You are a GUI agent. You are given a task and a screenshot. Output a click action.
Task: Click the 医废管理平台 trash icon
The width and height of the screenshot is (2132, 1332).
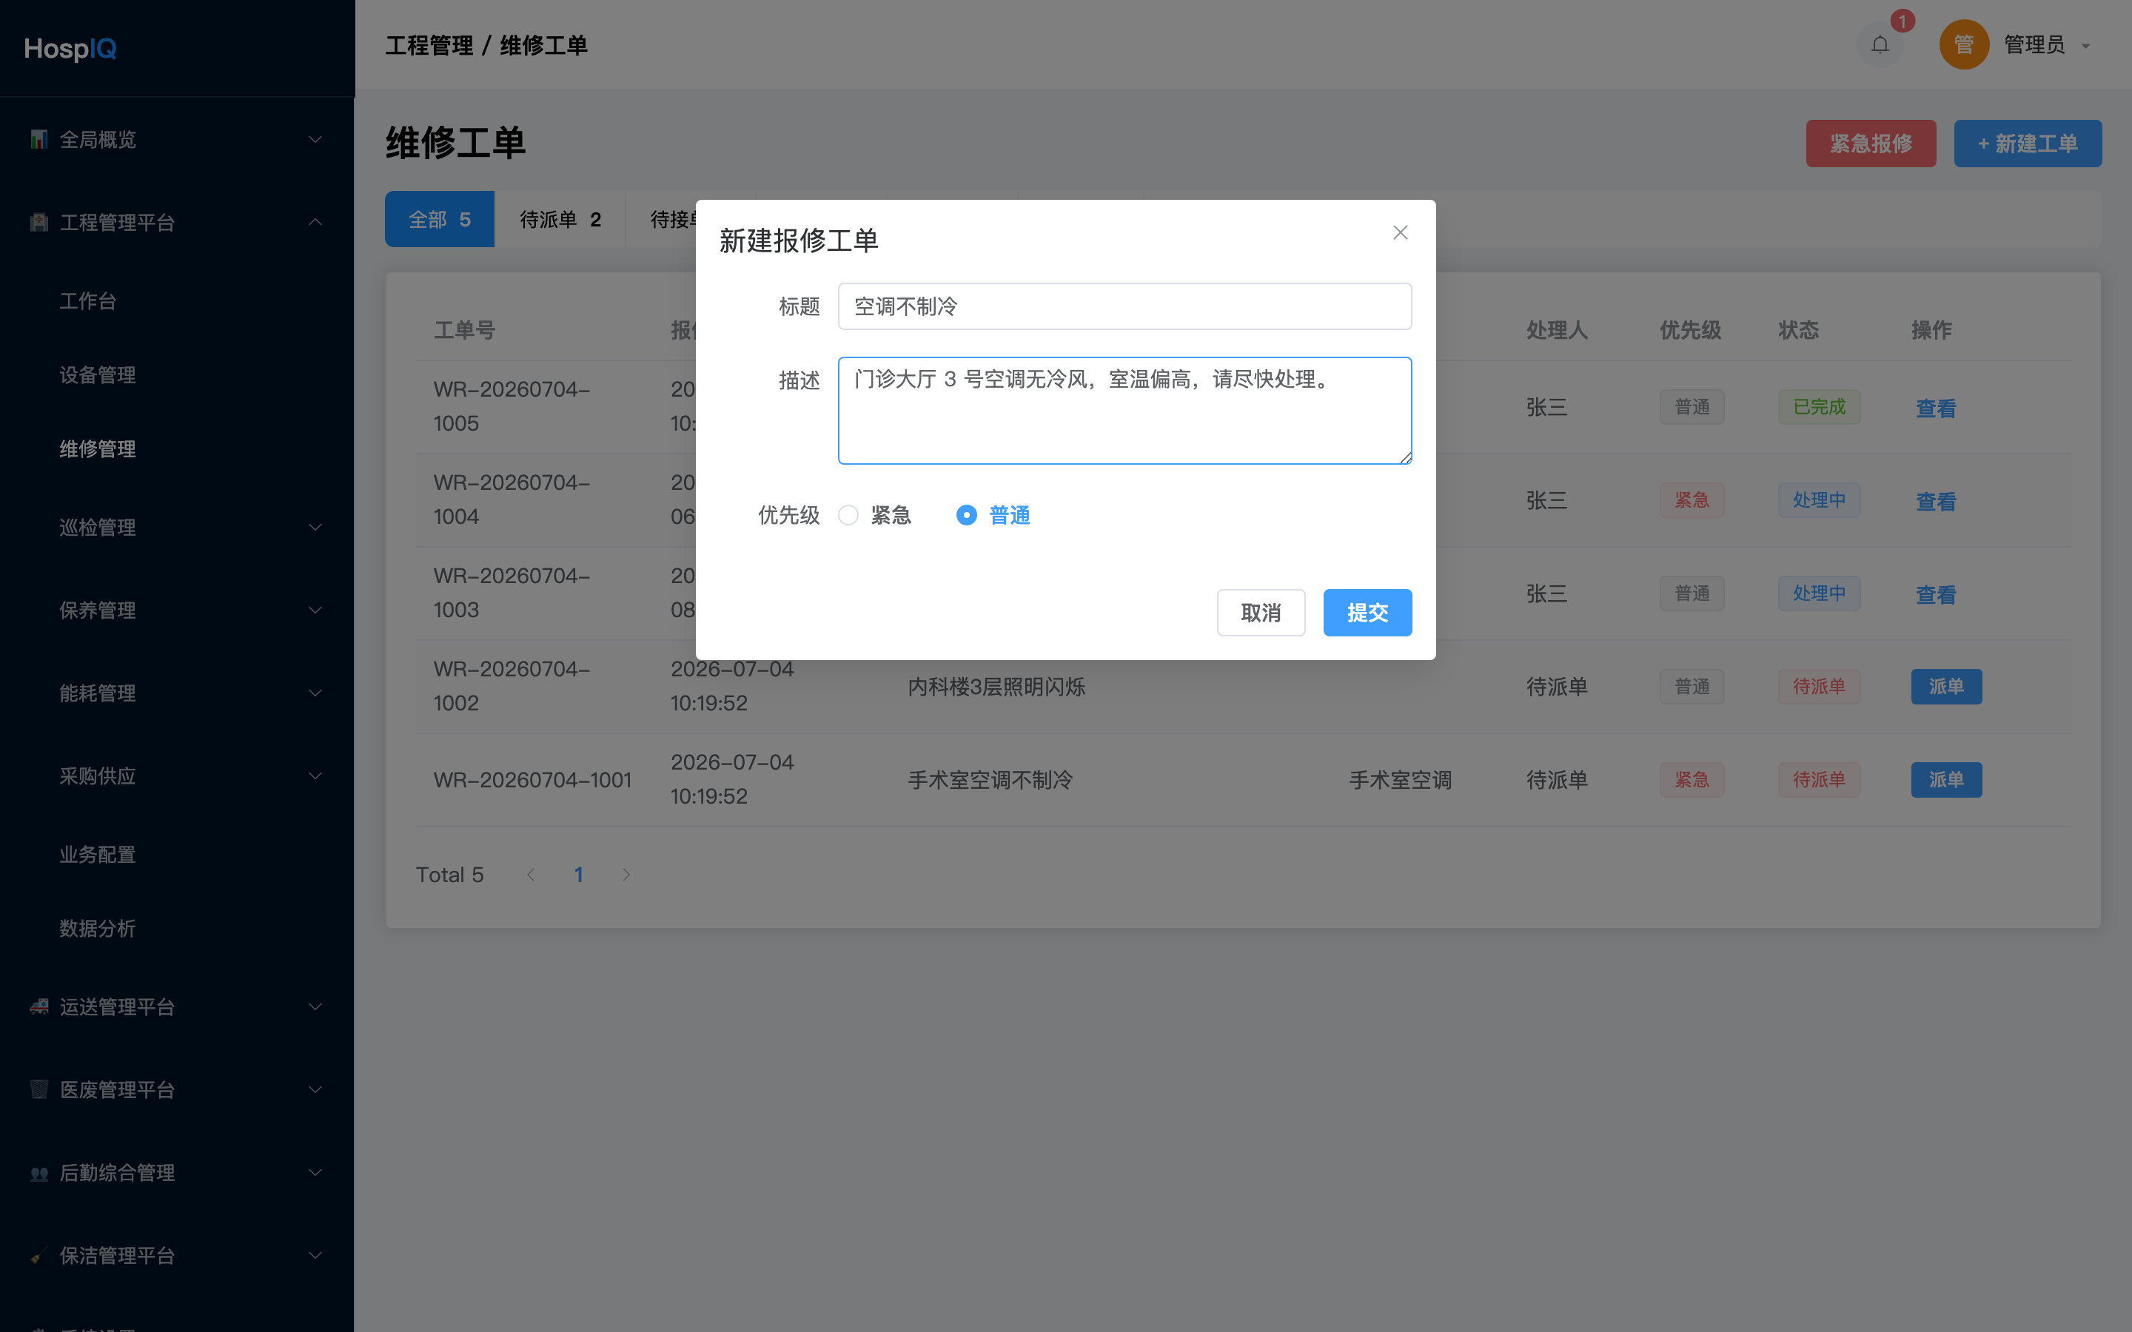[38, 1089]
